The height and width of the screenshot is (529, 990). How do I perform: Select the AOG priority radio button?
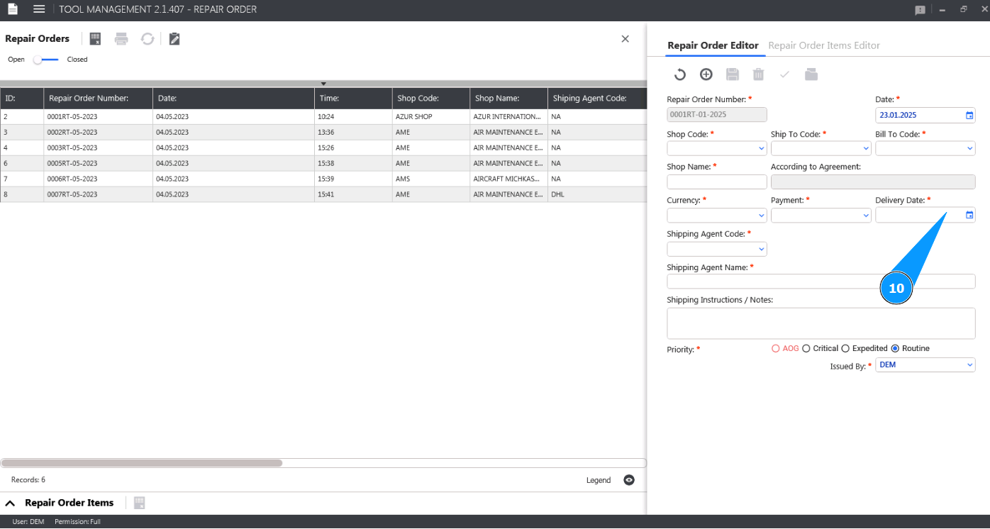pyautogui.click(x=776, y=349)
